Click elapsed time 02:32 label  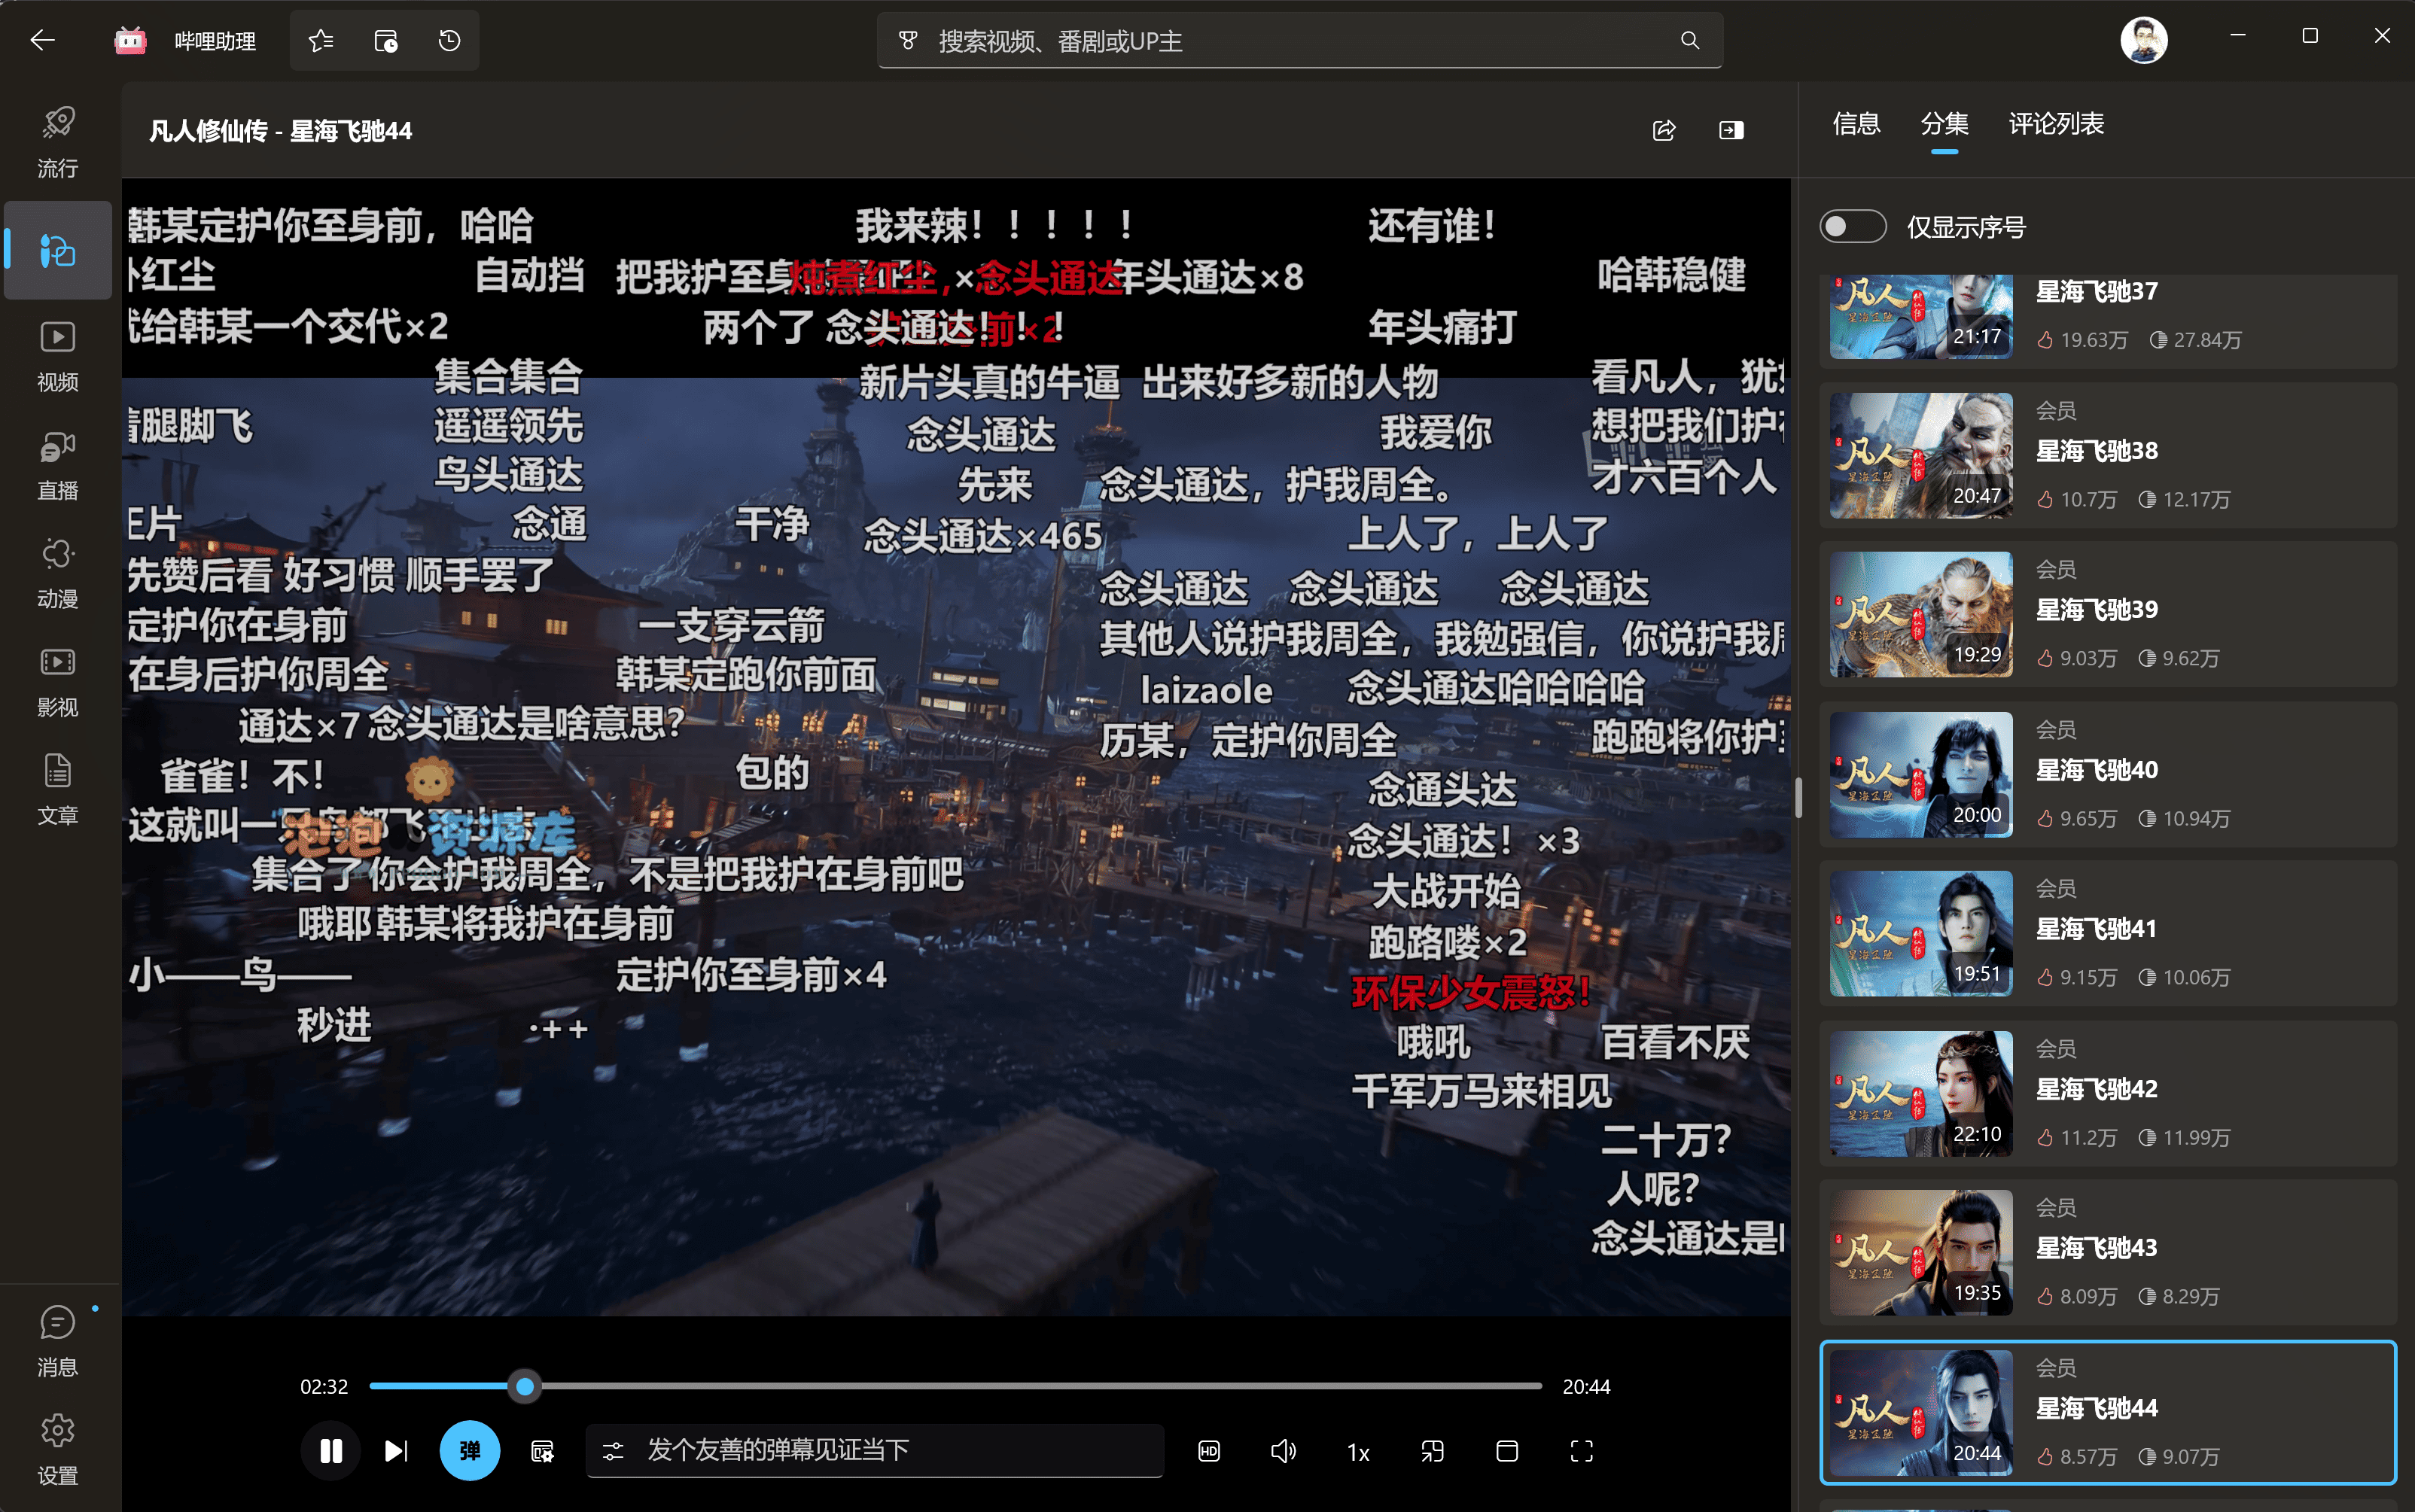(324, 1387)
